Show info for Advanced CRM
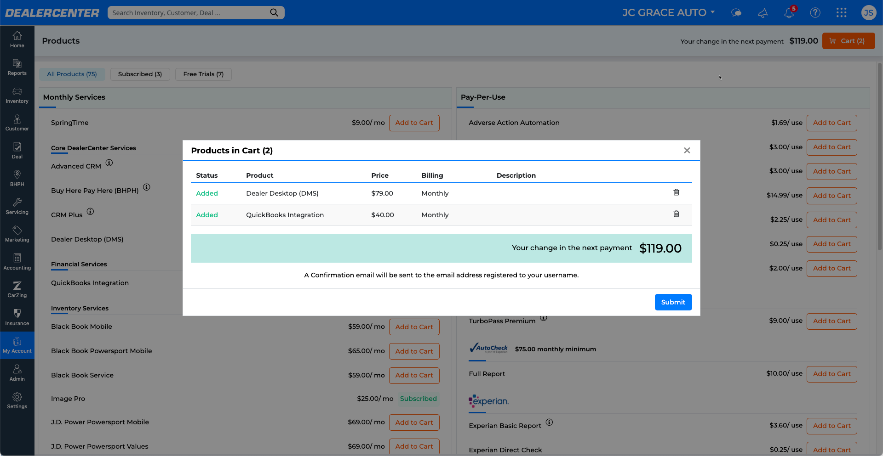883x456 pixels. click(109, 163)
